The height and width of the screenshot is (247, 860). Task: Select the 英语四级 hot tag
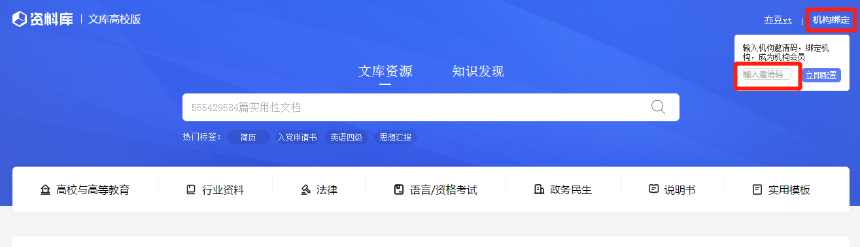coord(346,137)
